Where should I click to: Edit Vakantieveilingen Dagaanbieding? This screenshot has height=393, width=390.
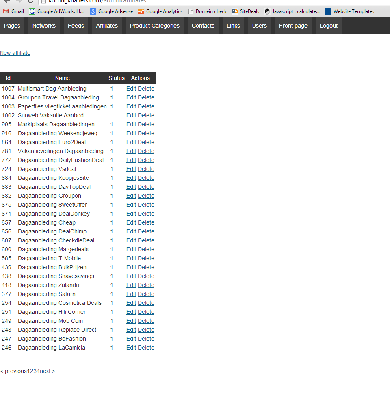point(131,151)
